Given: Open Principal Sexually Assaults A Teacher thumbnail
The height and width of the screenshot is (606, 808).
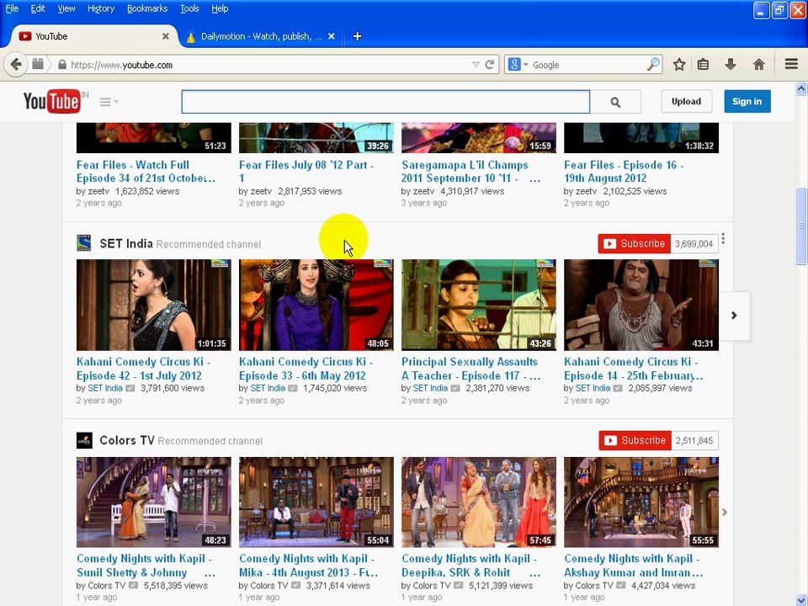Looking at the screenshot, I should click(479, 305).
